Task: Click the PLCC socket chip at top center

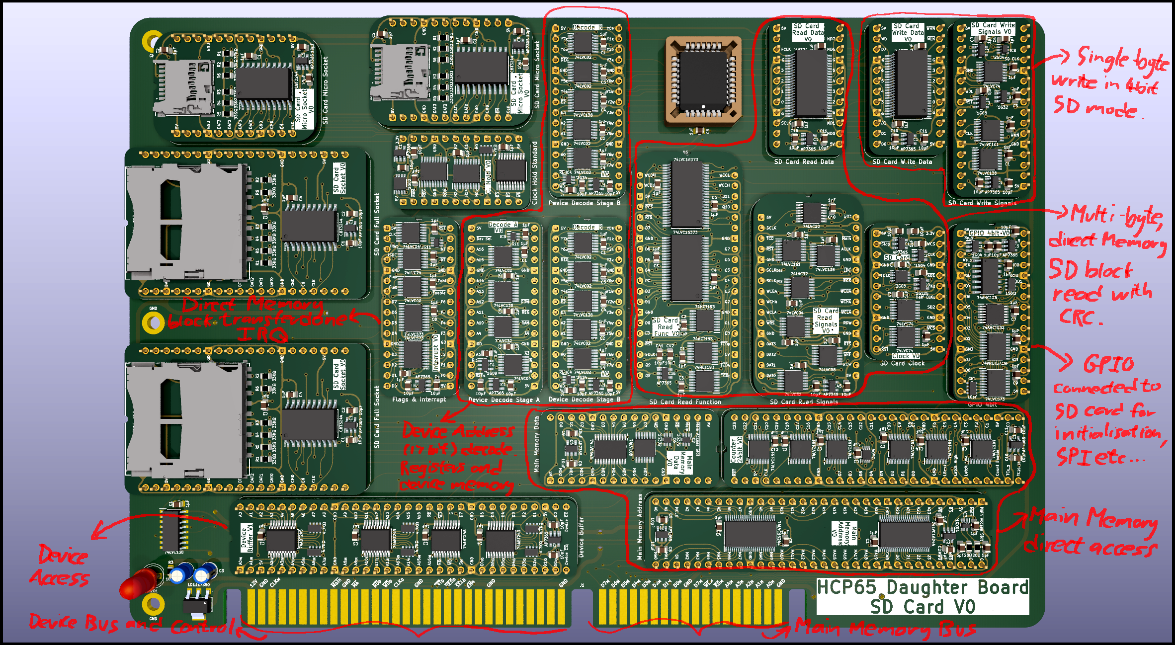Action: (703, 80)
